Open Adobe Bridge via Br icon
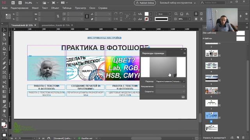 pyautogui.click(x=13, y=3)
